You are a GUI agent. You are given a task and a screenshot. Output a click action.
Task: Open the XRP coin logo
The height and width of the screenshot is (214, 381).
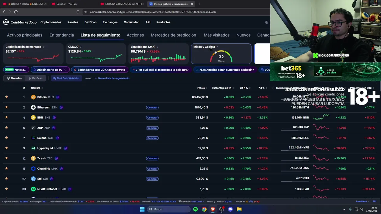(33, 128)
